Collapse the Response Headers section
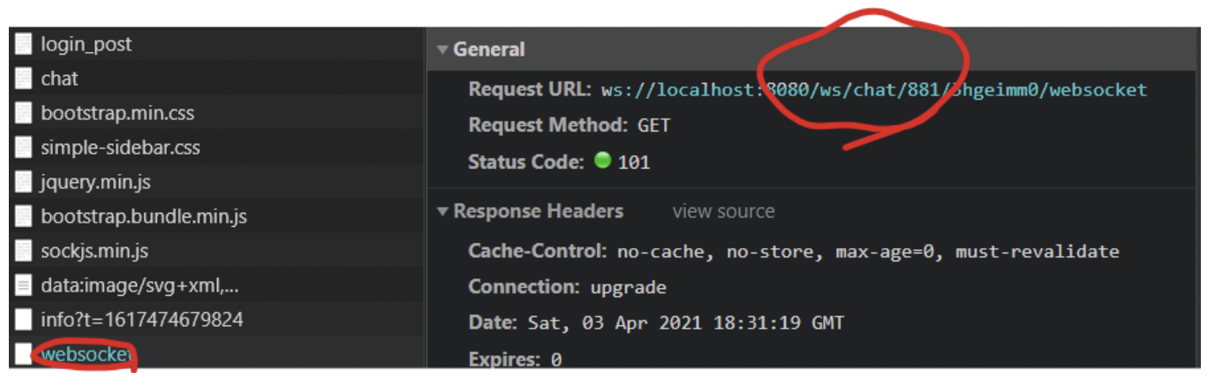The height and width of the screenshot is (387, 1215). pos(442,212)
